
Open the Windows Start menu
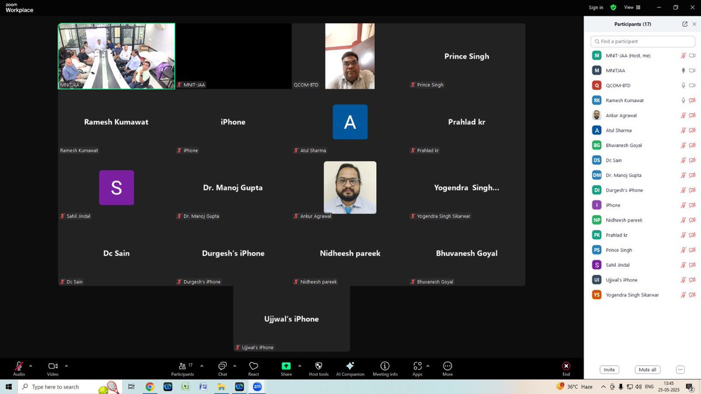pos(8,386)
